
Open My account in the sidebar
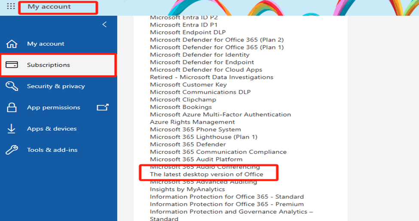click(x=46, y=44)
